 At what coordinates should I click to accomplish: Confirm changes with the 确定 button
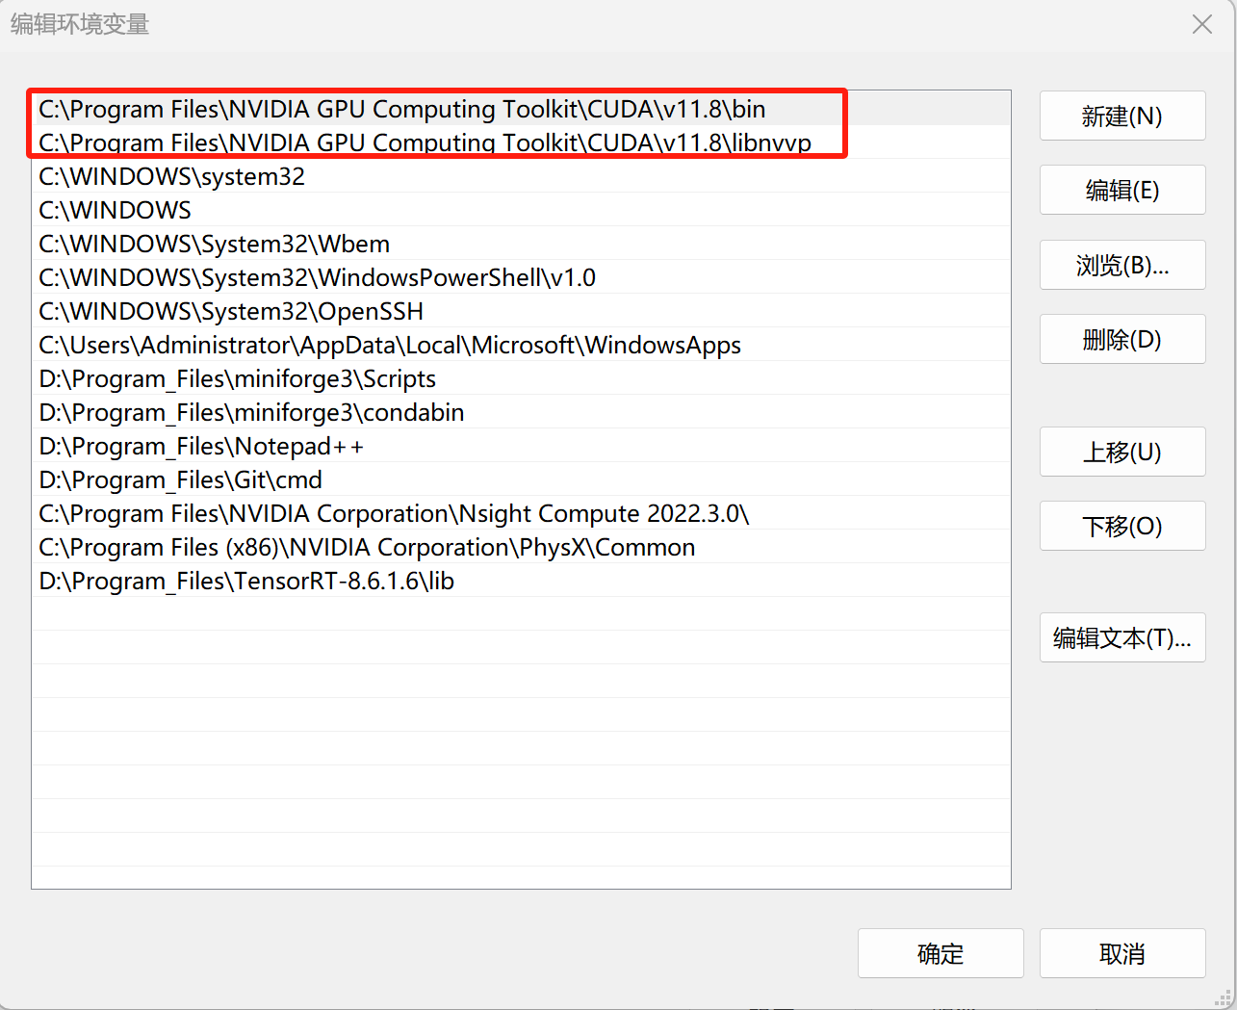(941, 953)
